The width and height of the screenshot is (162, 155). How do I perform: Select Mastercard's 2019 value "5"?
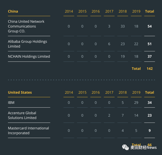point(136,131)
